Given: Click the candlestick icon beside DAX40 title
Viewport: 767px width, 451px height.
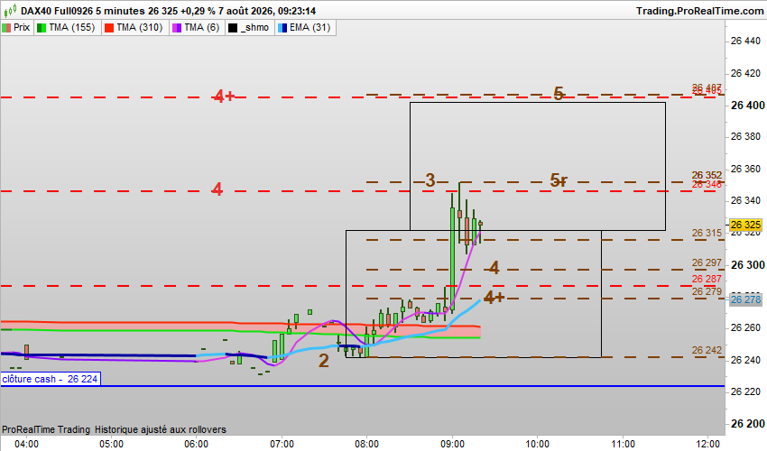Looking at the screenshot, I should (10, 10).
